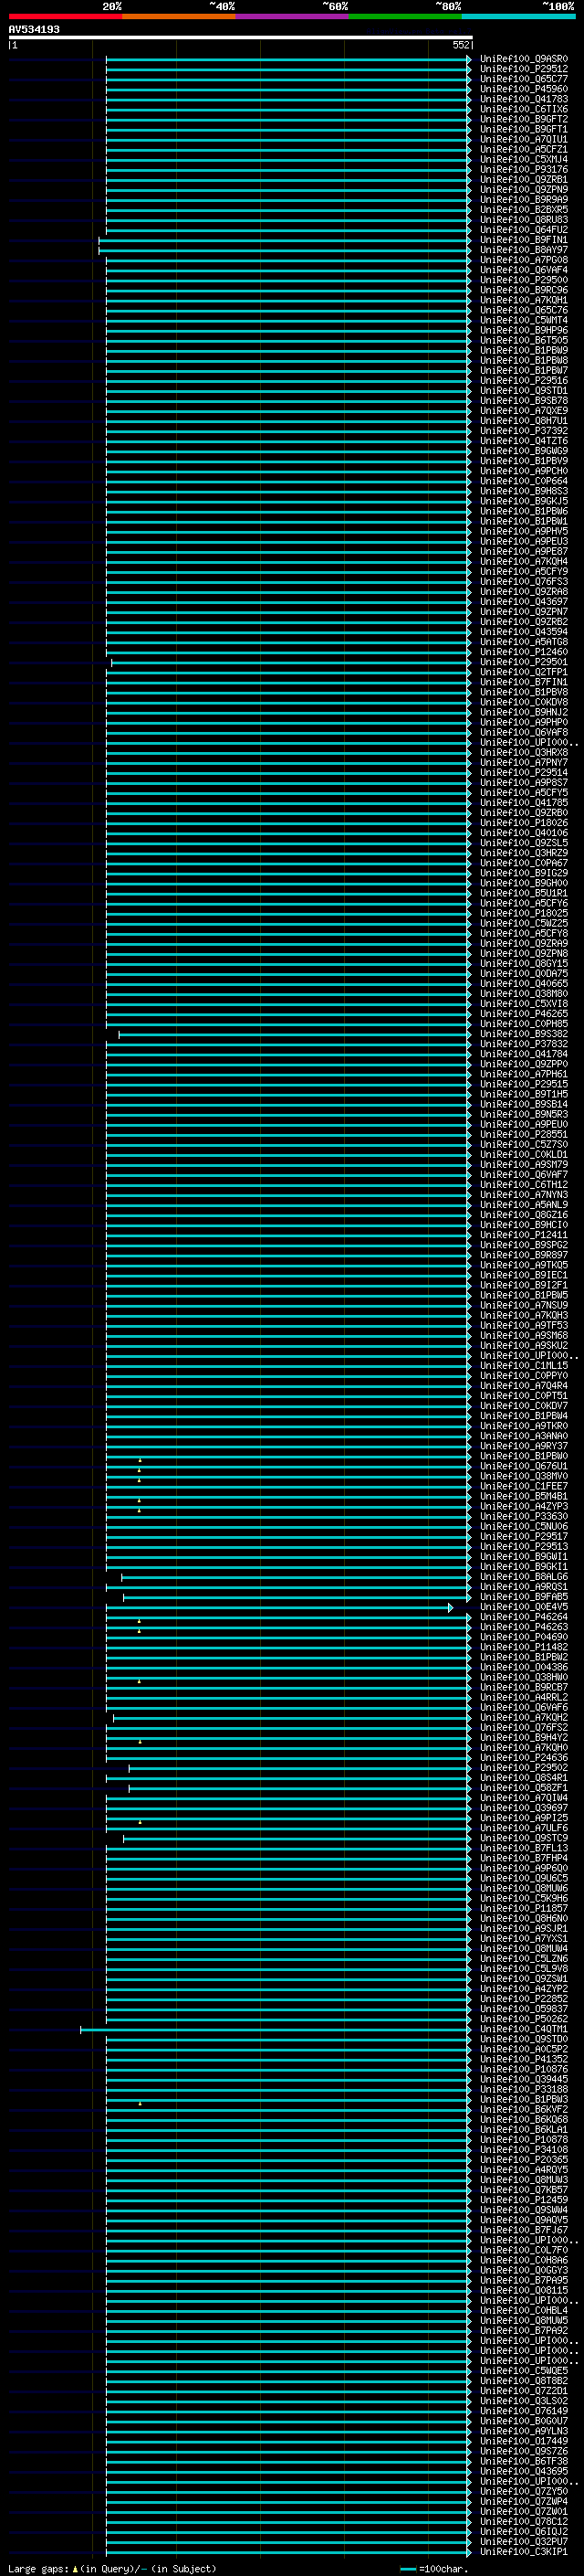Image resolution: width=584 pixels, height=2576 pixels.
Task: Select the UniRef100_Q39445 label
Action: point(524,2080)
